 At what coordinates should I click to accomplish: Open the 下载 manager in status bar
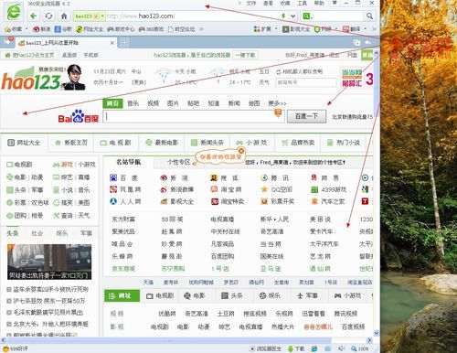[x=296, y=348]
